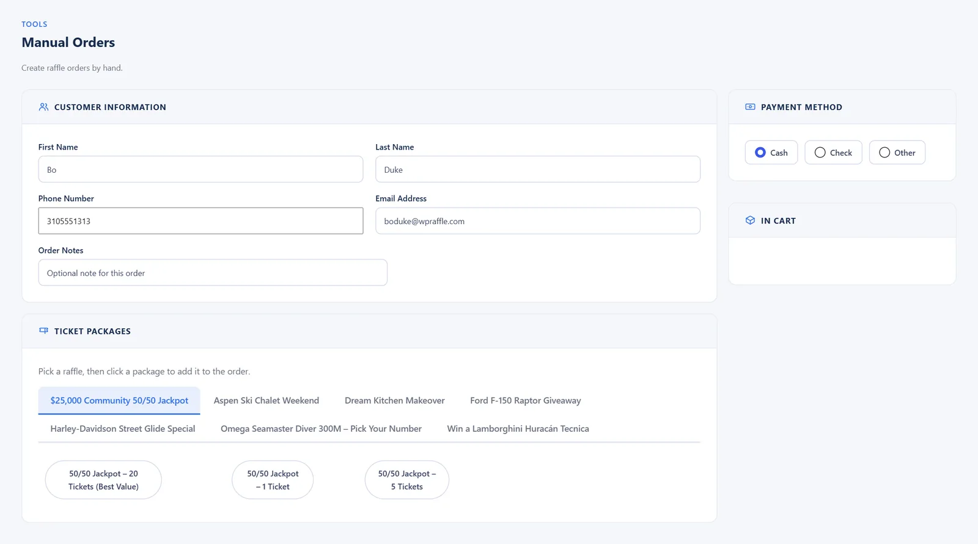978x544 pixels.
Task: Open the $25,000 Community 50/50 Jackpot tab
Action: click(x=119, y=401)
